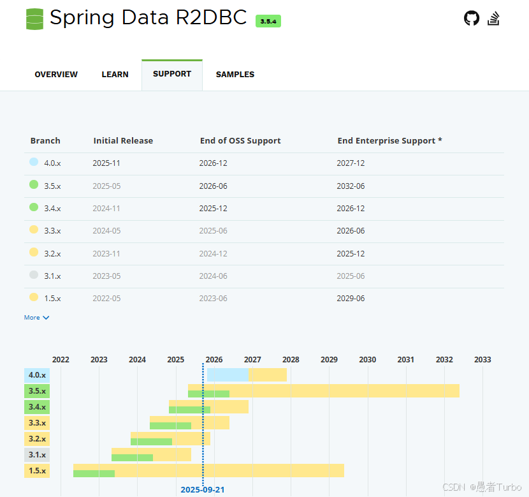Image resolution: width=529 pixels, height=497 pixels.
Task: Click the 2022 year label on the chart axis
Action: pyautogui.click(x=61, y=360)
